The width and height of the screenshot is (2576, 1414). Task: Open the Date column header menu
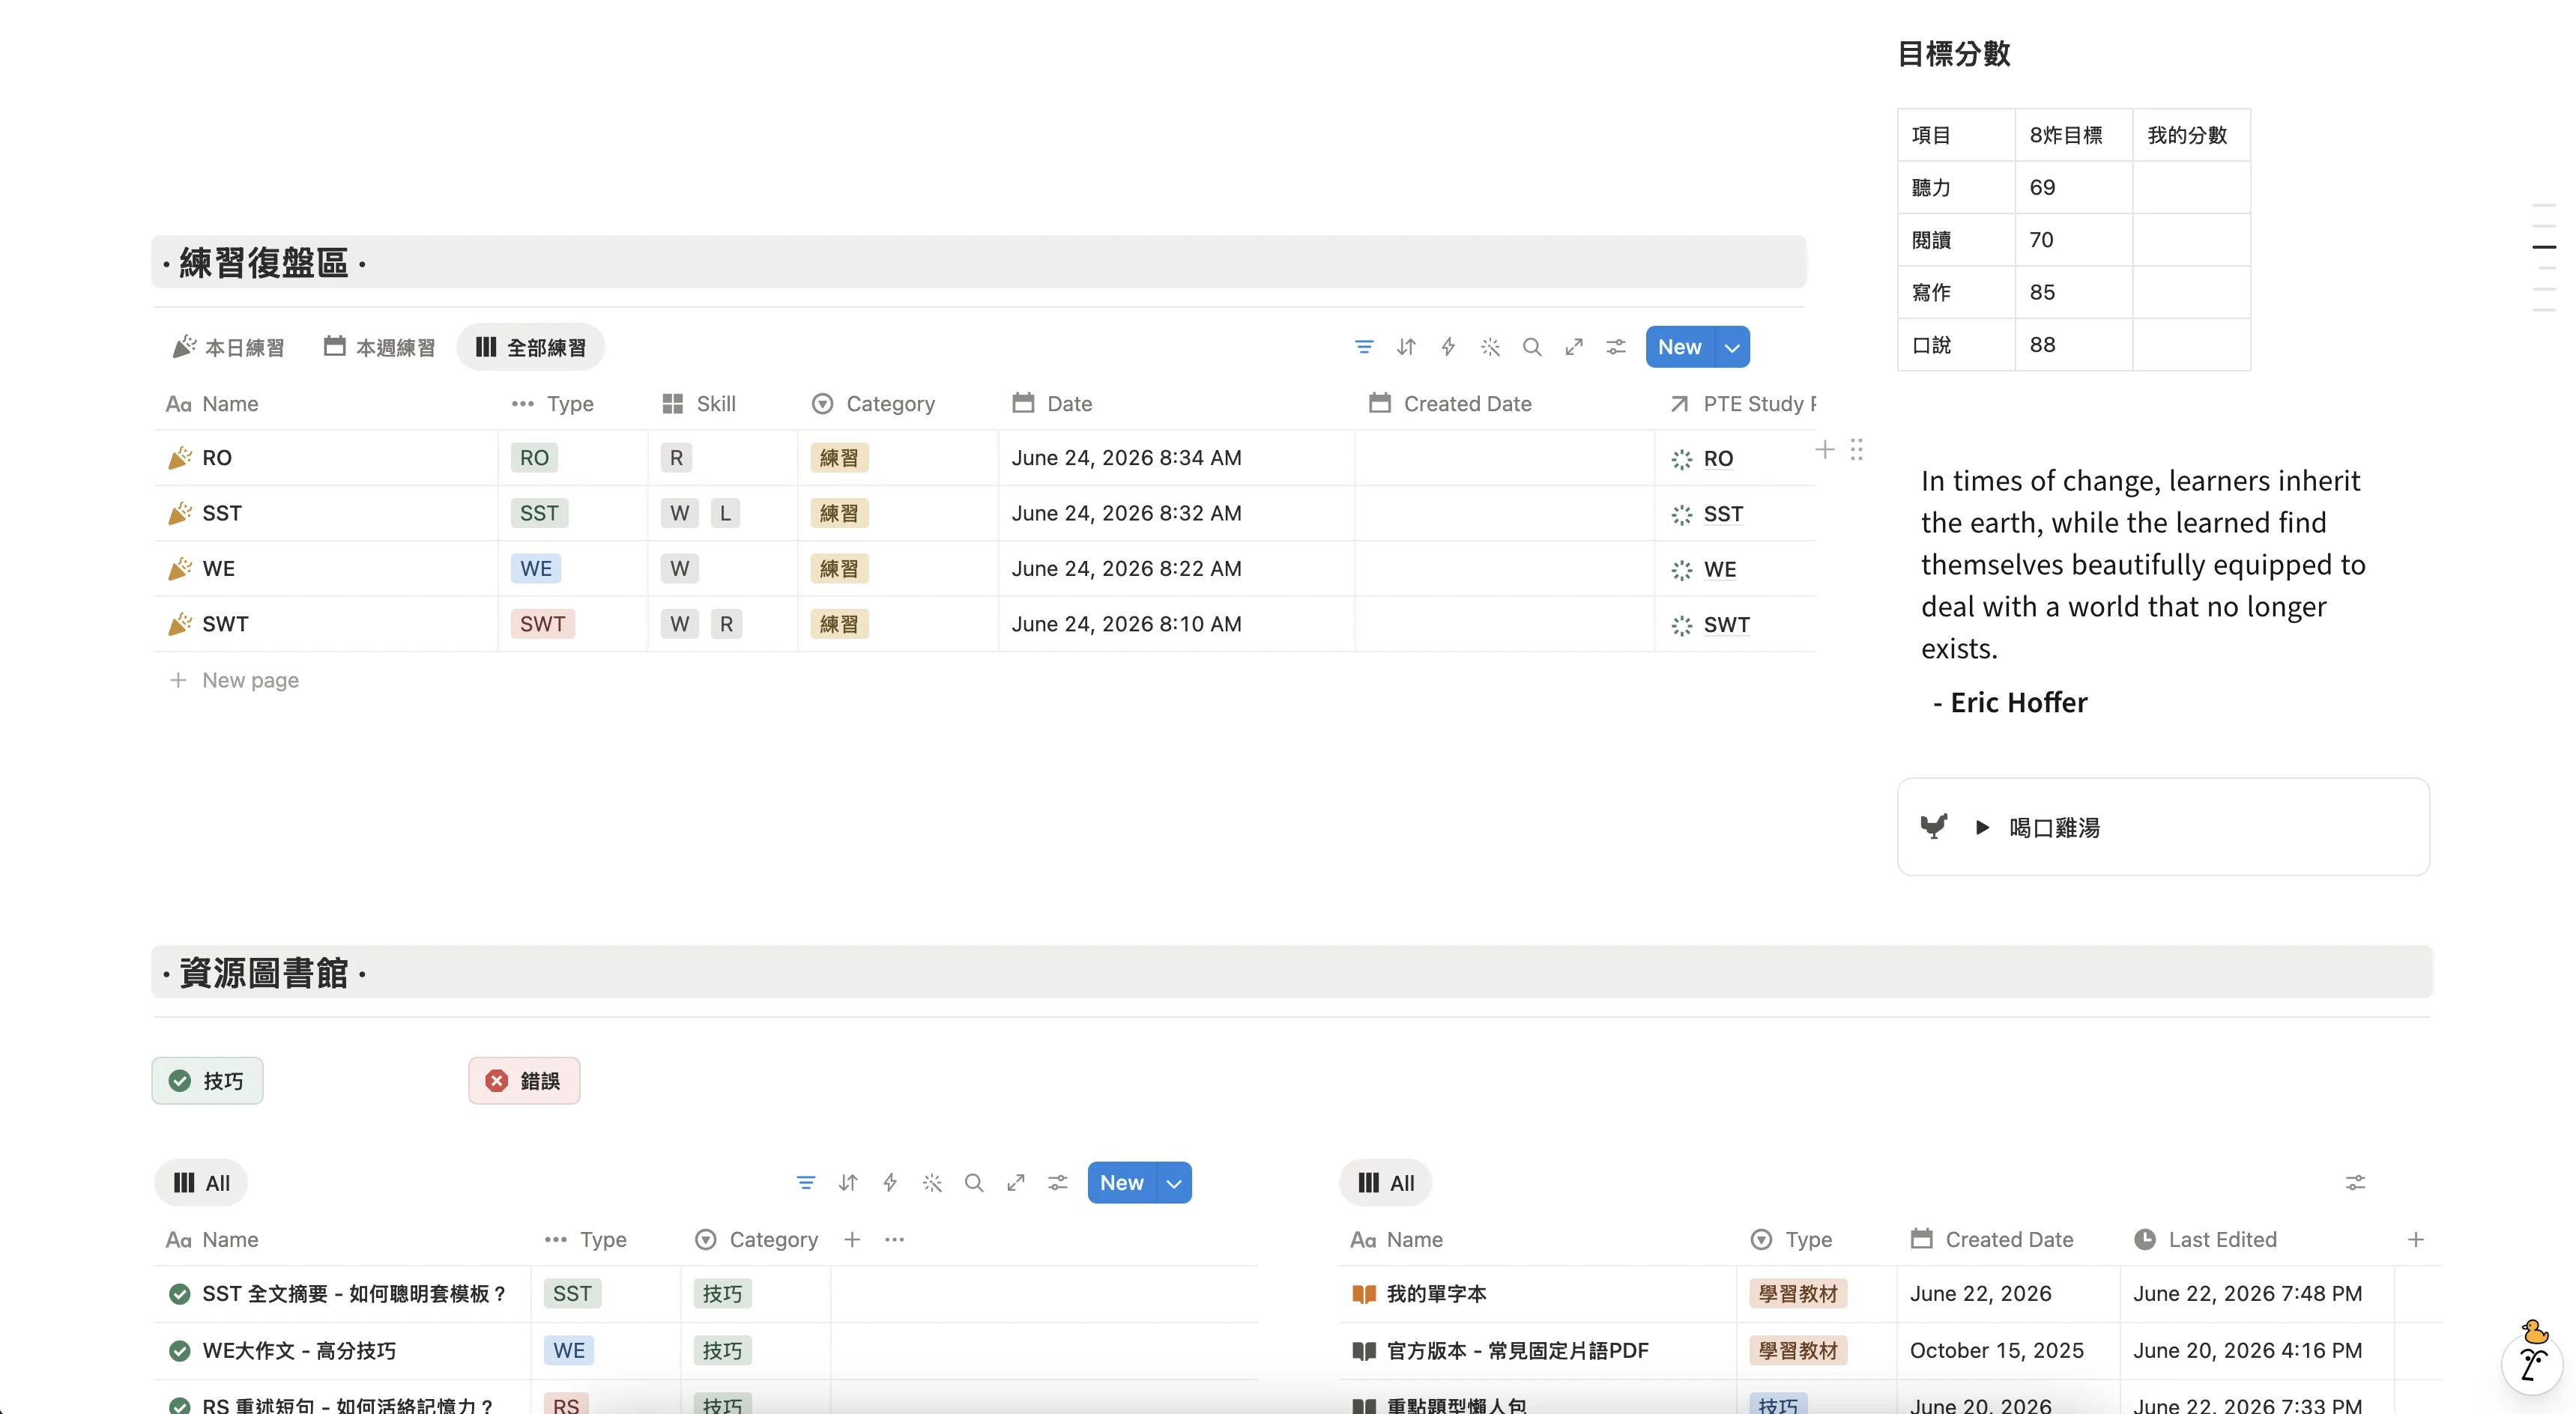click(1052, 404)
